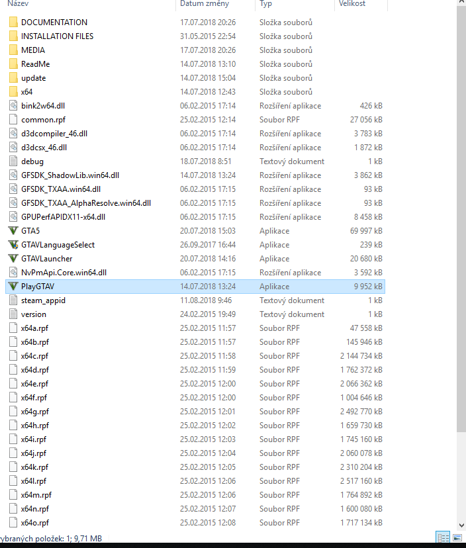Click the date 26.09.2017 16:44
The image size is (466, 548).
pyautogui.click(x=208, y=245)
